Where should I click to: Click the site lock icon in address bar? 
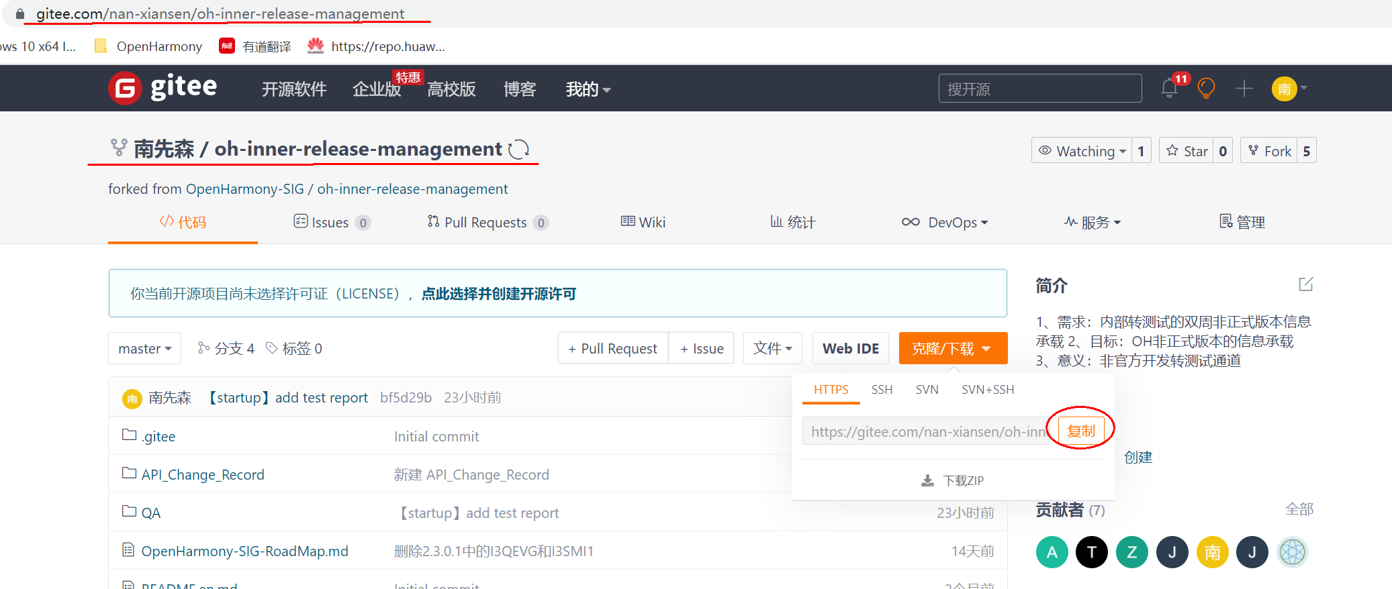coord(20,13)
